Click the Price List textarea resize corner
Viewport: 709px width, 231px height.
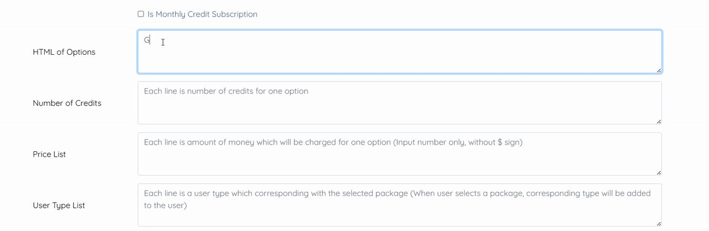click(x=659, y=172)
